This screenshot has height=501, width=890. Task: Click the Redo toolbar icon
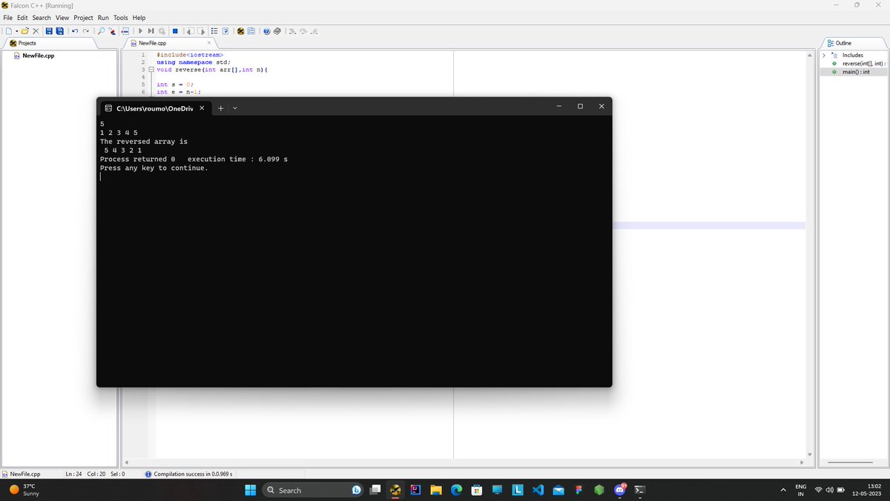click(86, 30)
